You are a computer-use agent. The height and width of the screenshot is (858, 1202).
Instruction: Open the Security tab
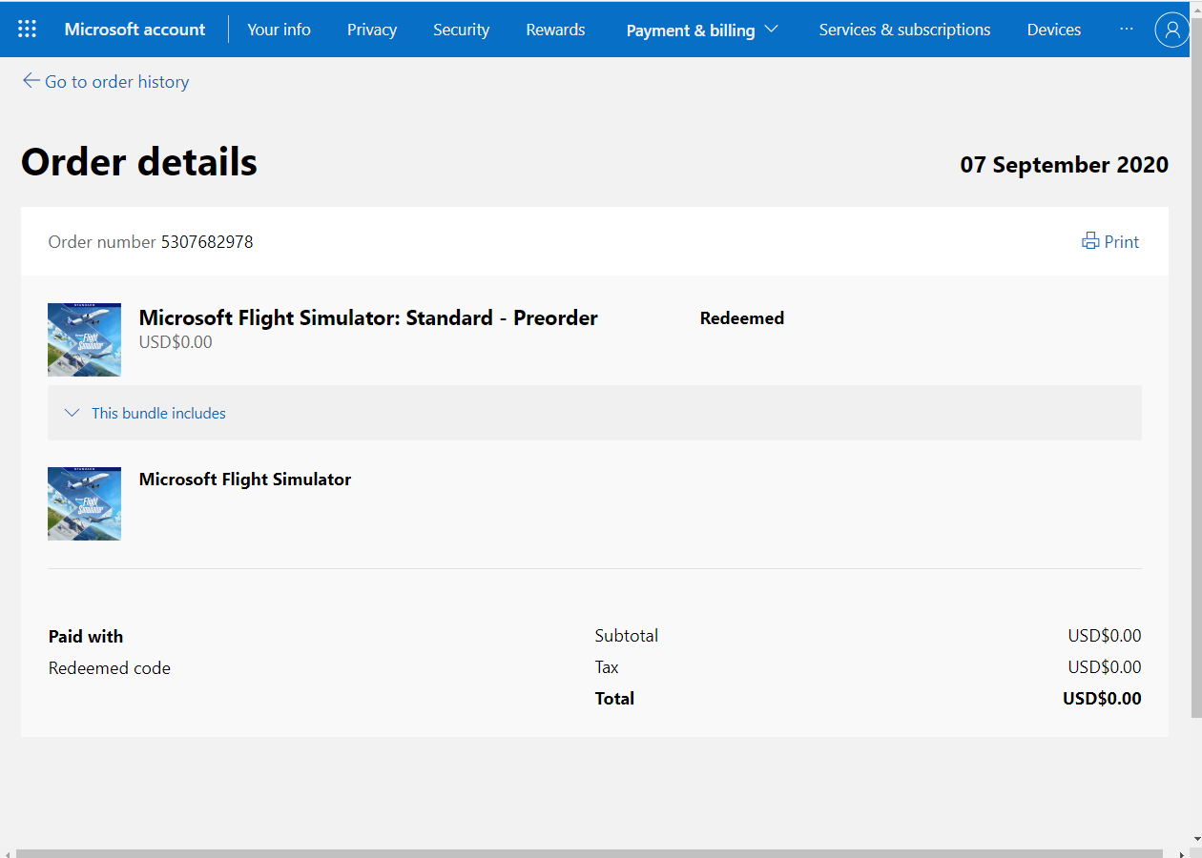pyautogui.click(x=461, y=30)
